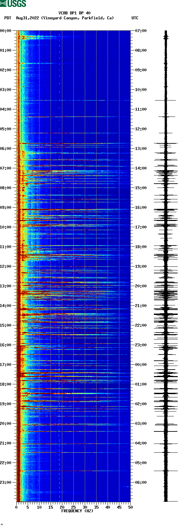The height and width of the screenshot is (528, 180).
Task: Click the frequency tick label '15'
Action: coord(51,508)
